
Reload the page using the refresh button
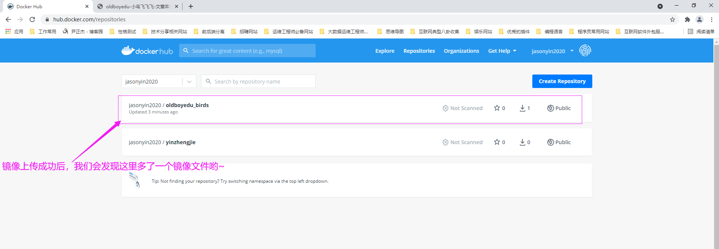32,19
